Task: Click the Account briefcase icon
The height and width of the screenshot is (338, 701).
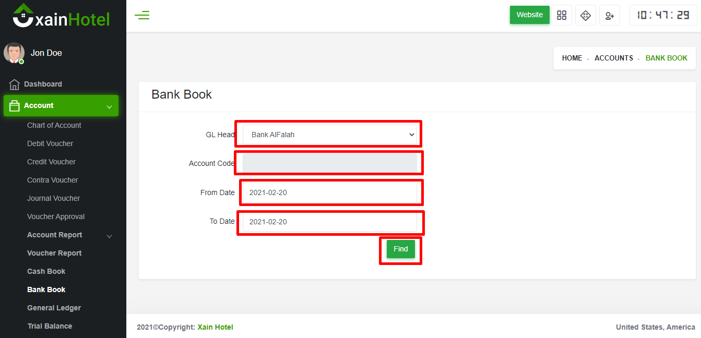Action: pyautogui.click(x=15, y=106)
